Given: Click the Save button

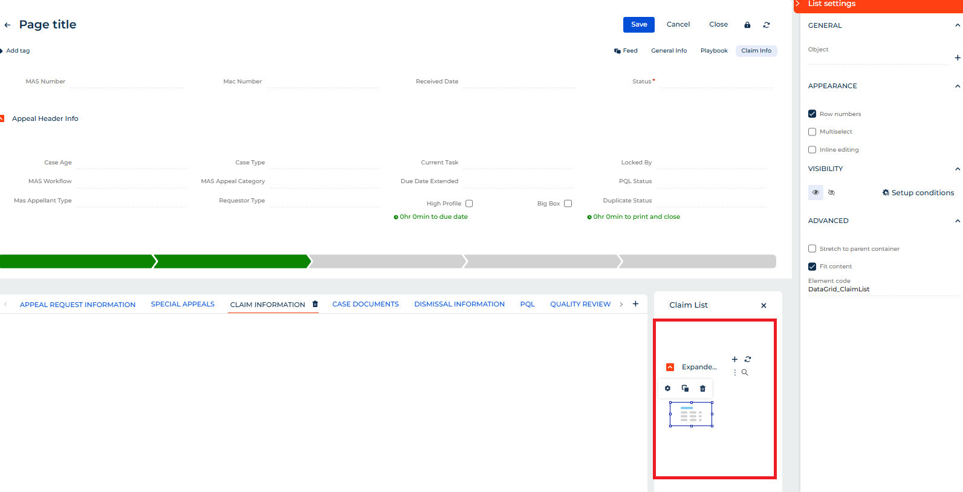Looking at the screenshot, I should 639,25.
